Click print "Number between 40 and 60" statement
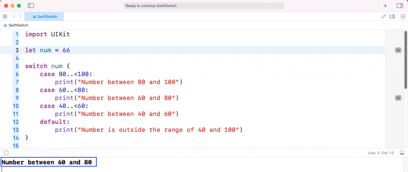408x172 pixels. tap(117, 114)
